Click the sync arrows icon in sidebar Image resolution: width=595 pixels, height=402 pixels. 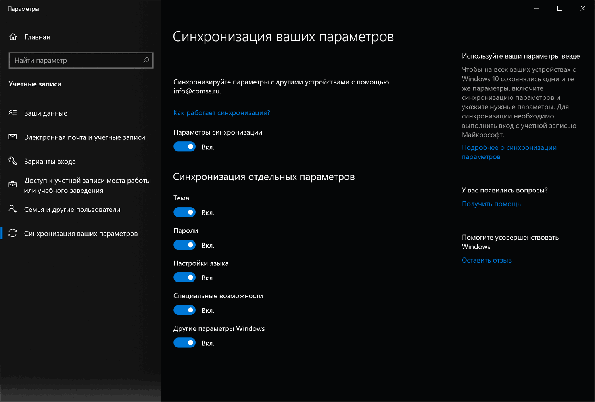tap(13, 233)
